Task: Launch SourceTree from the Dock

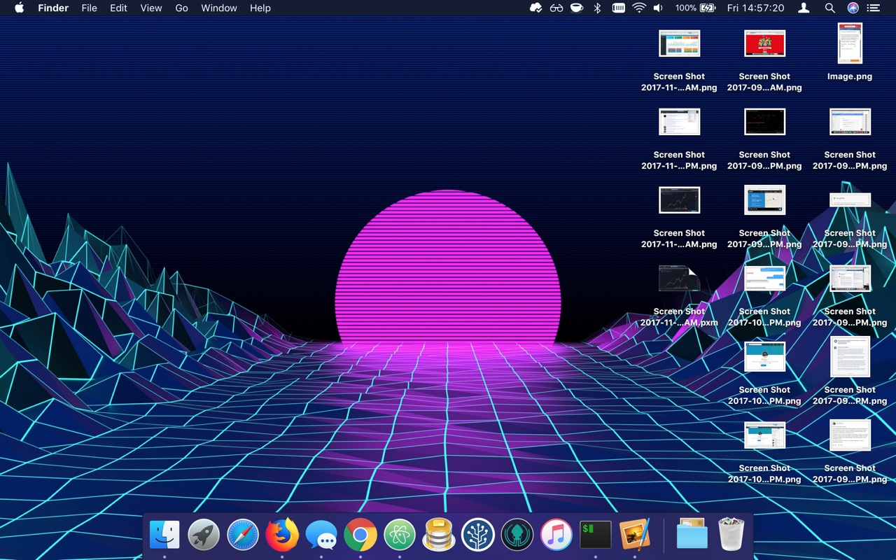Action: coord(478,535)
